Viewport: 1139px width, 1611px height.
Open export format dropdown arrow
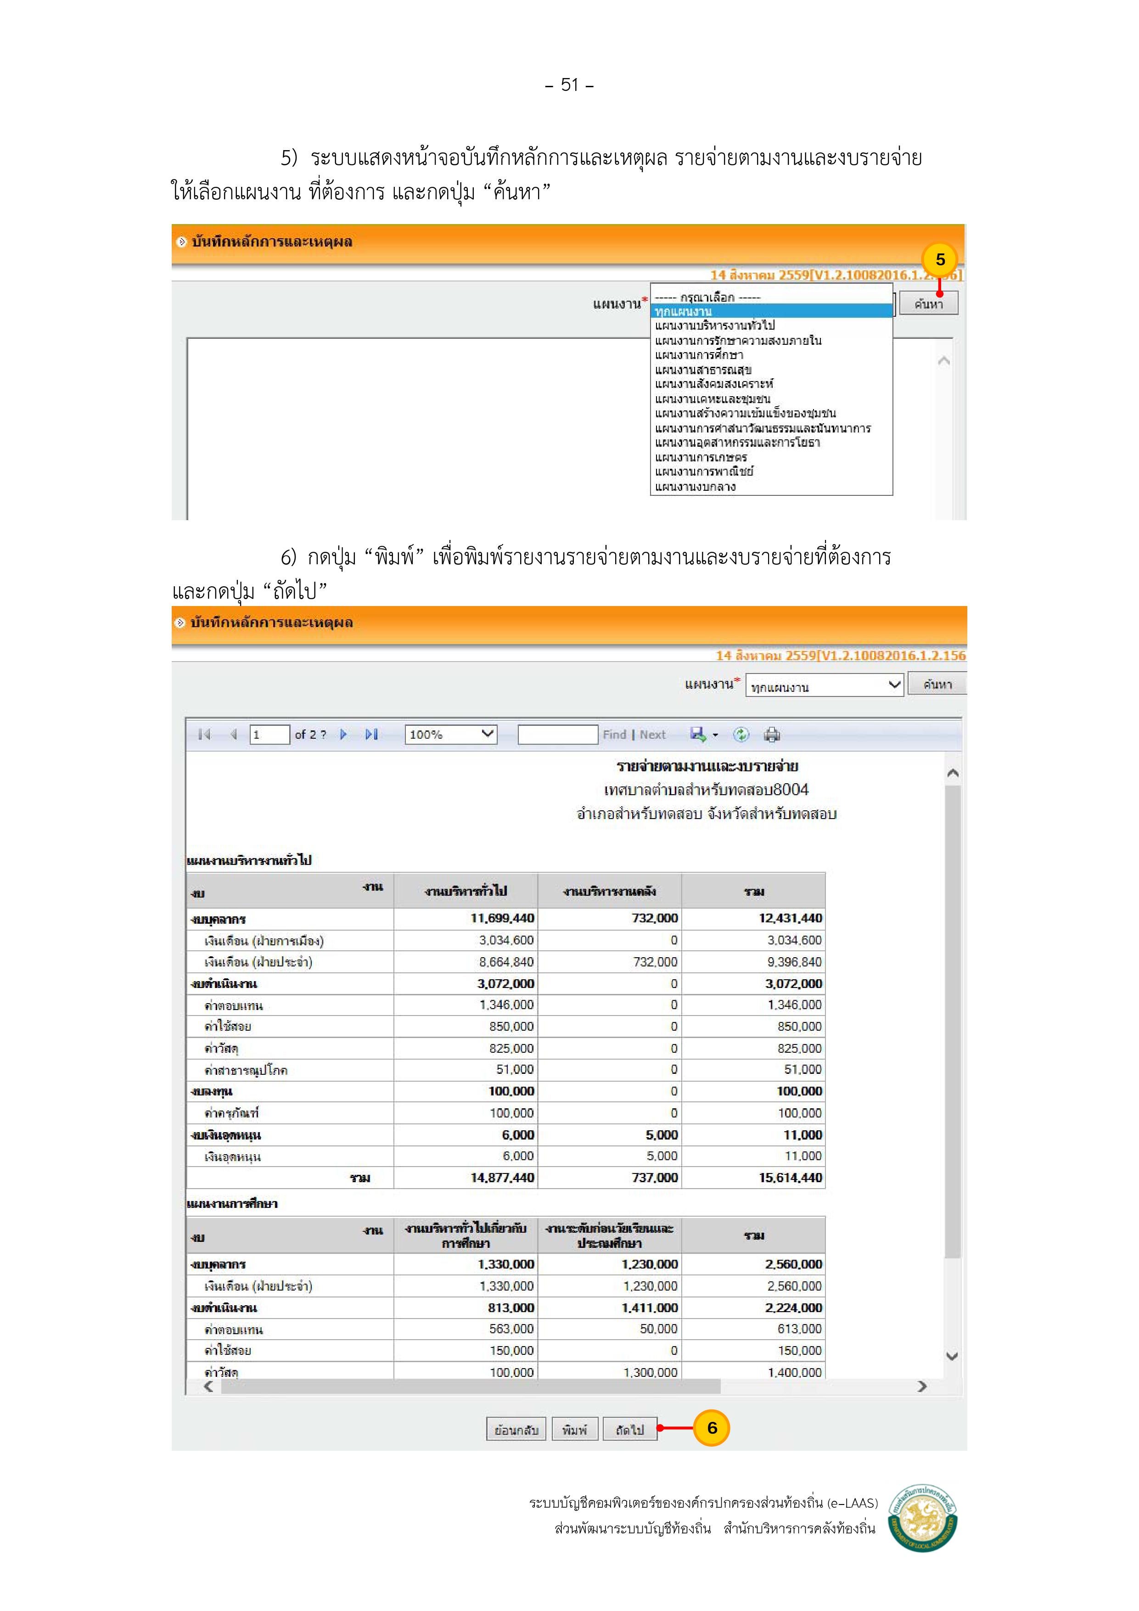(715, 735)
